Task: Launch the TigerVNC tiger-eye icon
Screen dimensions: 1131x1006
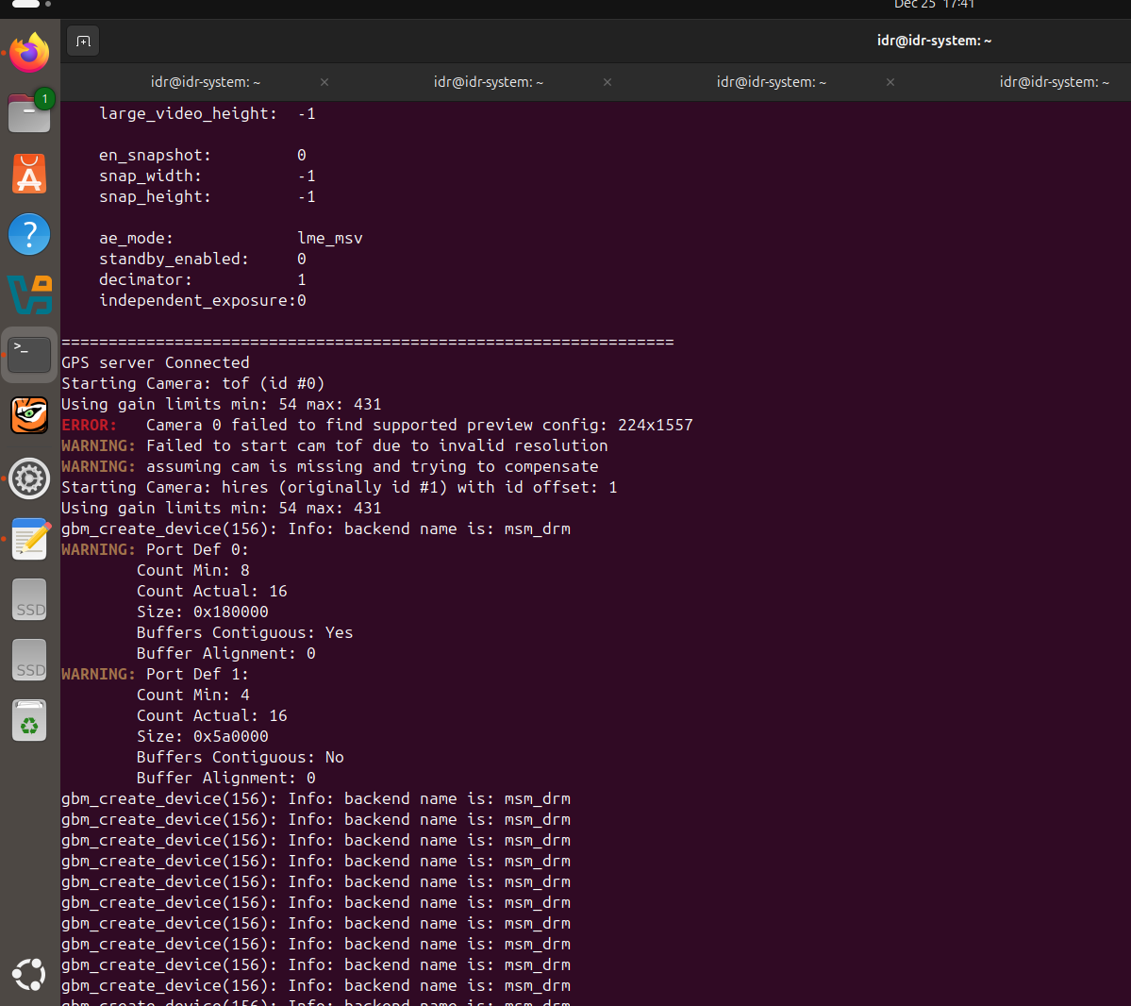Action: click(29, 415)
